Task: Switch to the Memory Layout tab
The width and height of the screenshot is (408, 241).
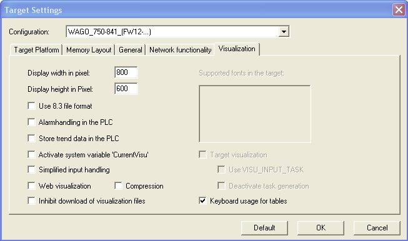Action: pyautogui.click(x=89, y=50)
